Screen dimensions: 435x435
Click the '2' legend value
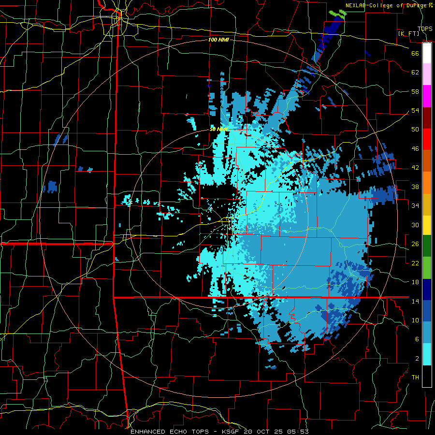417,359
